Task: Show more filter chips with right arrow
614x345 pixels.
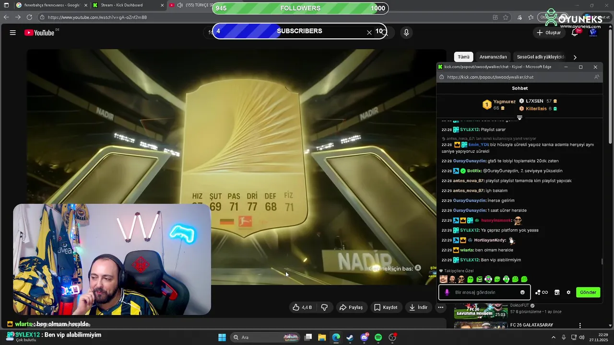Action: pyautogui.click(x=575, y=57)
